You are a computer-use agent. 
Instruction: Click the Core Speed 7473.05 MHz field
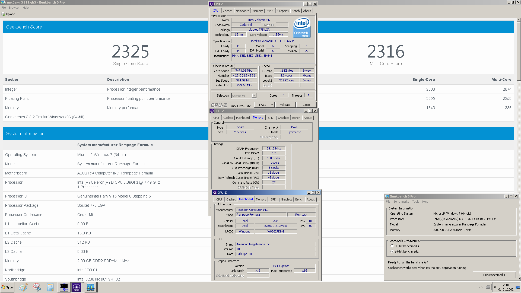pyautogui.click(x=244, y=71)
